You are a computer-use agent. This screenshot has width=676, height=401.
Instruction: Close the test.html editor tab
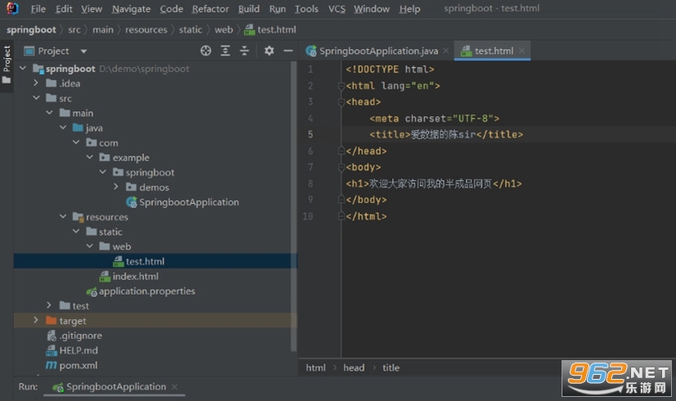click(522, 51)
